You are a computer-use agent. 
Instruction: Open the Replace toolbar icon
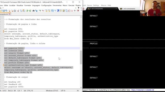click(36, 11)
